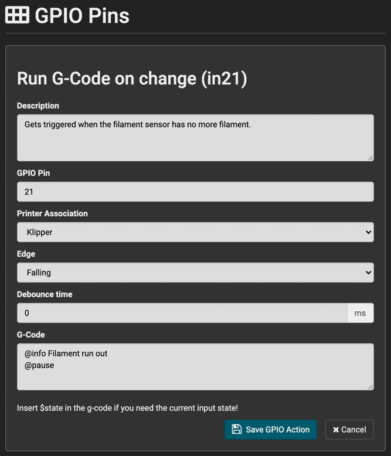Screen dimensions: 391x456
Task: Click the G-Code textarea resize handle
Action: coord(370,387)
